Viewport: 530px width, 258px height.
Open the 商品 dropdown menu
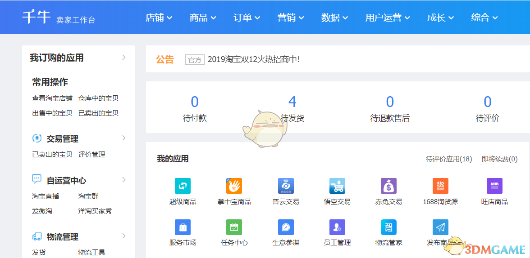203,18
